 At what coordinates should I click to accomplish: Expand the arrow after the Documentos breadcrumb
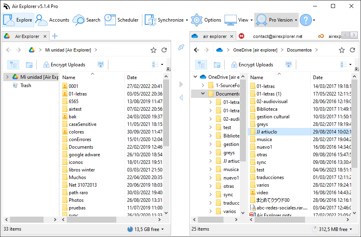(x=317, y=50)
